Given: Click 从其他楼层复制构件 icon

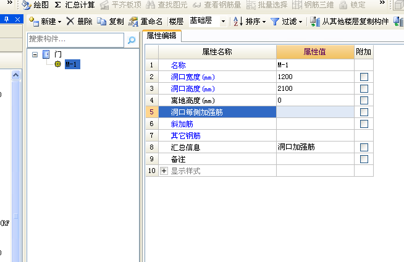Looking at the screenshot, I should click(x=315, y=22).
